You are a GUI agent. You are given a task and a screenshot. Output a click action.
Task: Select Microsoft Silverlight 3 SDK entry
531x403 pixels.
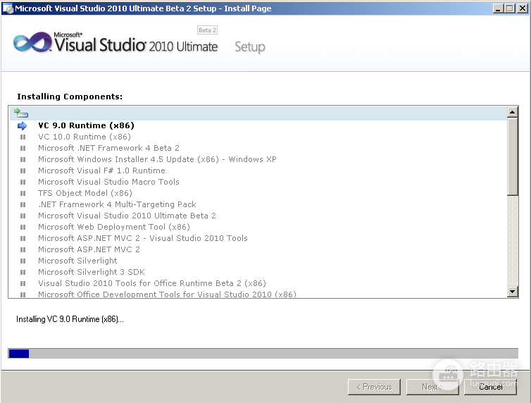92,272
